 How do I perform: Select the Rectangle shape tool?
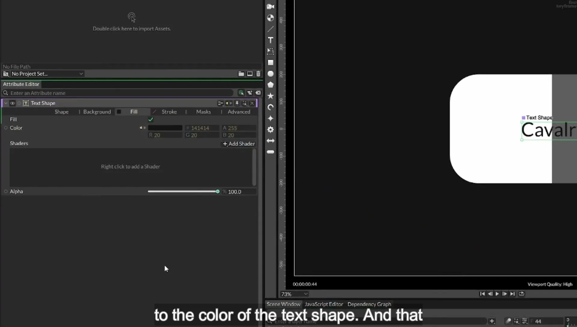tap(270, 63)
